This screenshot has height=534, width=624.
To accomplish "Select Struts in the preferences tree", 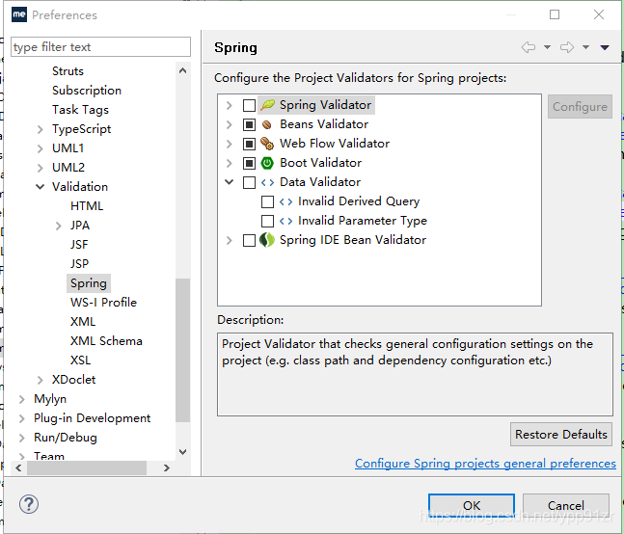I will point(68,71).
